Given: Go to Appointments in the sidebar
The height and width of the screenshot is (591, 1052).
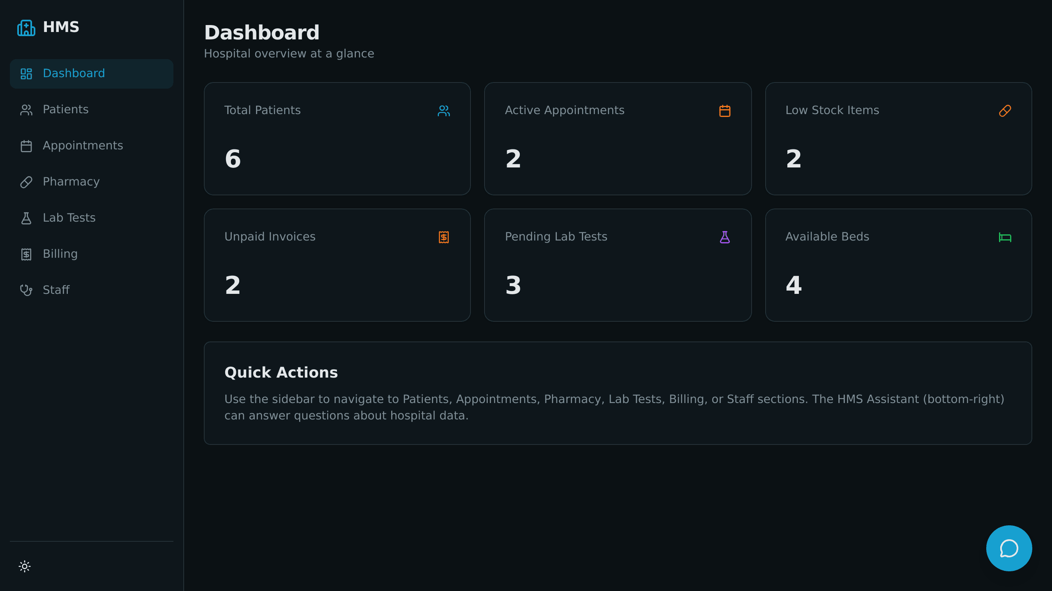Looking at the screenshot, I should (x=92, y=146).
